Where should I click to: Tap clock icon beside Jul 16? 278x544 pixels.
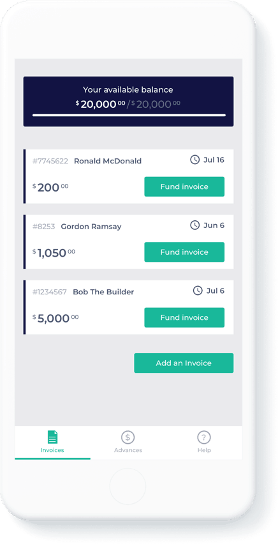click(195, 160)
